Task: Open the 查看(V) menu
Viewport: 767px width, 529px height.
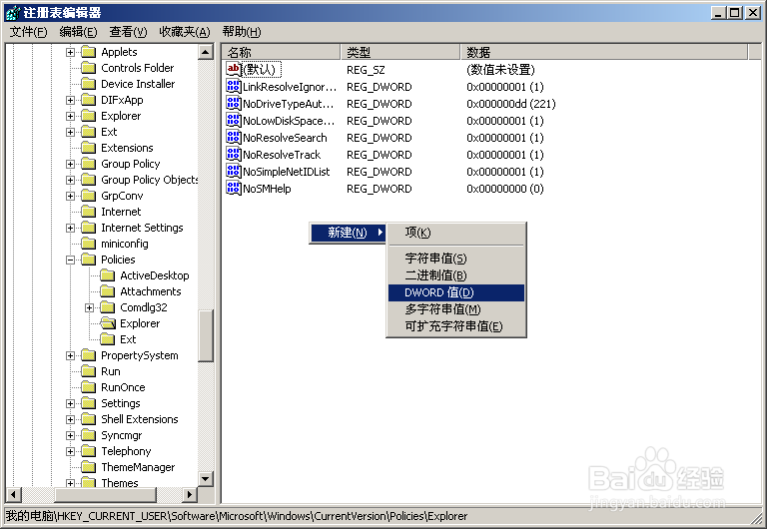Action: (128, 32)
